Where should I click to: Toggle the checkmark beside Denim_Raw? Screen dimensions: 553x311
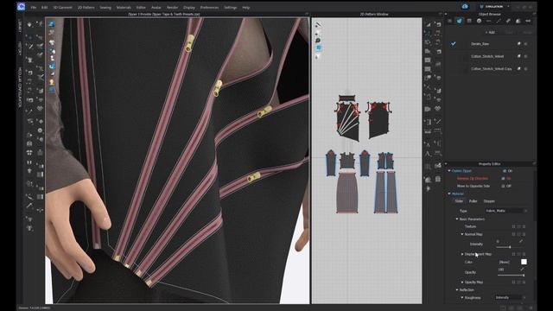pos(454,44)
